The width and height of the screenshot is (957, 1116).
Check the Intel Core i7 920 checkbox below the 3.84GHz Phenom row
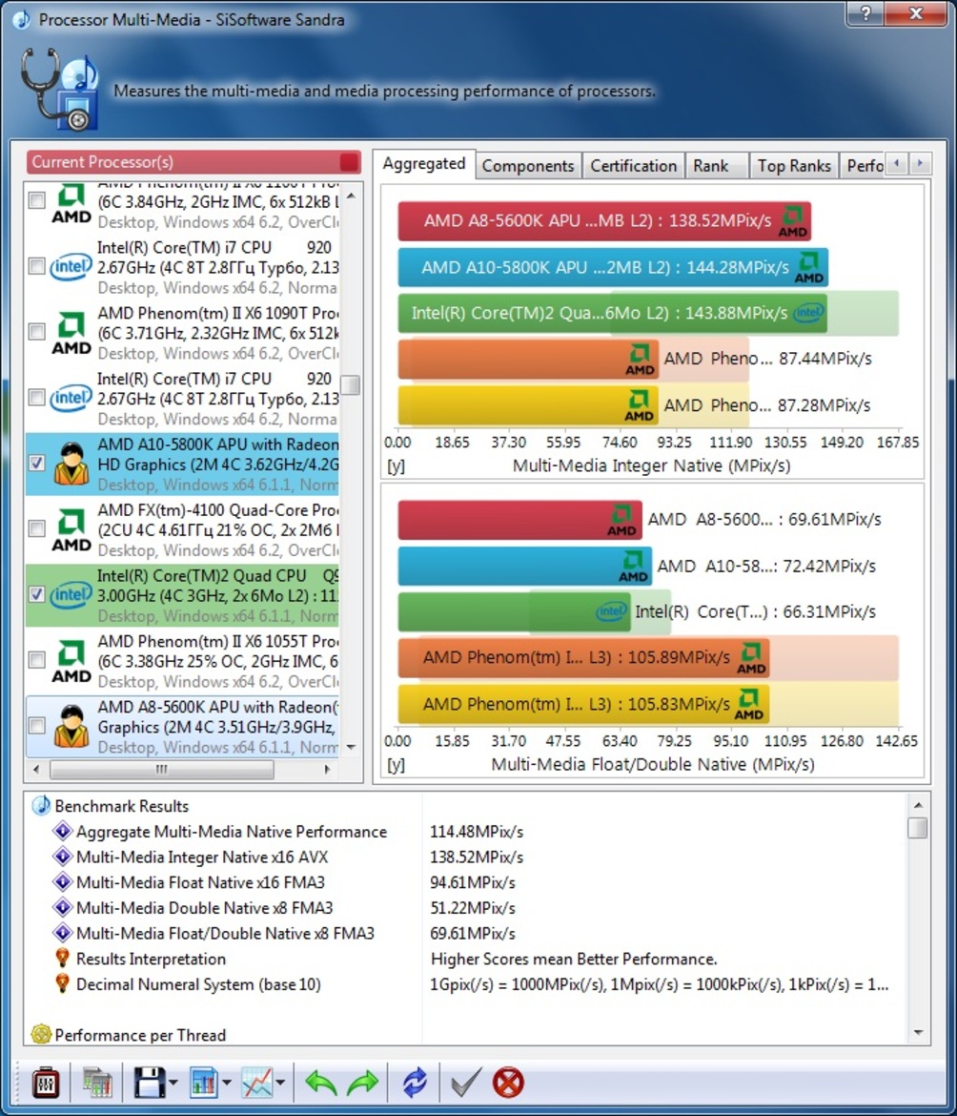click(x=37, y=266)
